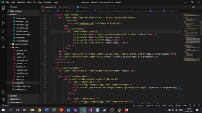This screenshot has width=202, height=113.
Task: Open notifications bell in status bar
Action: pyautogui.click(x=199, y=105)
